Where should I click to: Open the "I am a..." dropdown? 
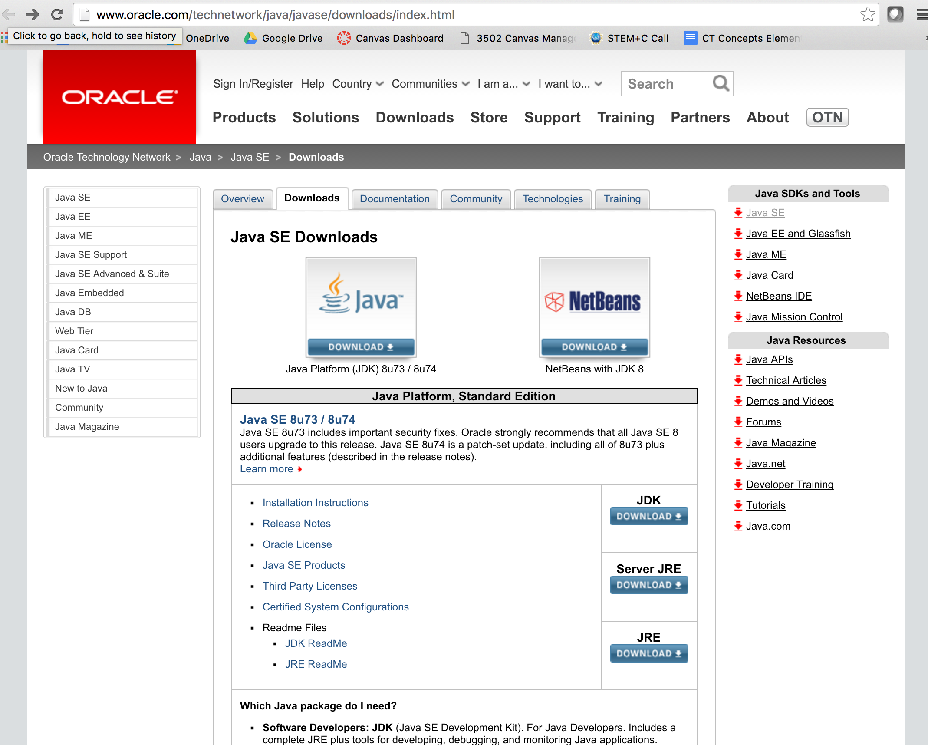[x=503, y=84]
